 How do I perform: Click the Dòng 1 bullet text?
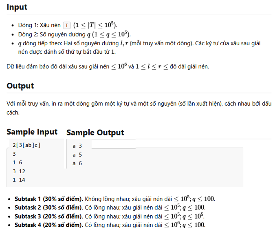(x=68, y=25)
